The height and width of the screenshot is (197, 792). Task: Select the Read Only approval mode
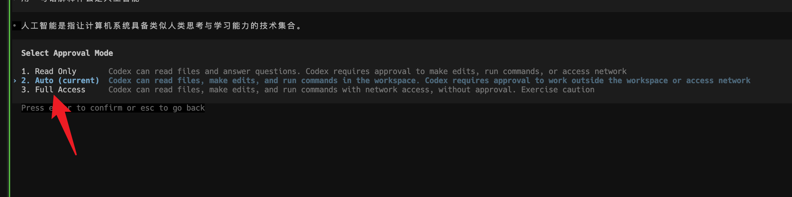(55, 71)
